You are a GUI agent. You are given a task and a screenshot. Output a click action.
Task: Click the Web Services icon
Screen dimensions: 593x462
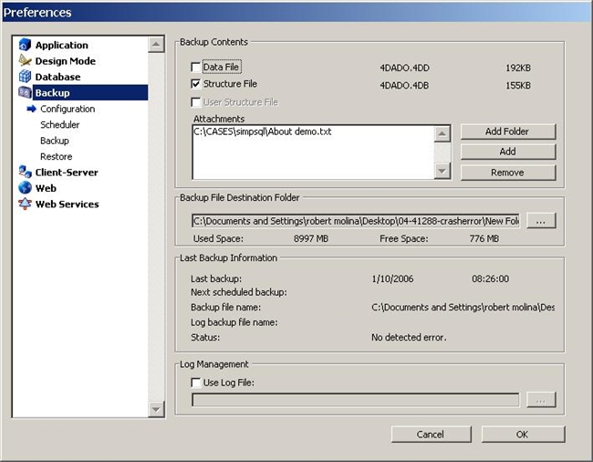[25, 205]
